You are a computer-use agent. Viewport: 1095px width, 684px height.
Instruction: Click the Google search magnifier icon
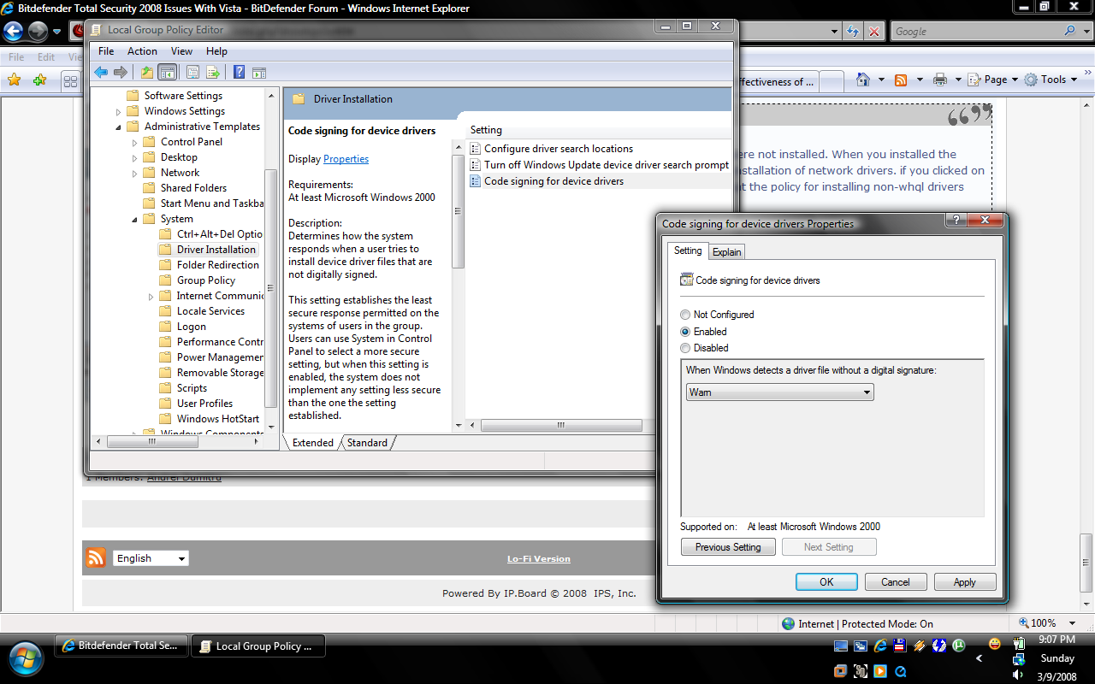(1070, 31)
